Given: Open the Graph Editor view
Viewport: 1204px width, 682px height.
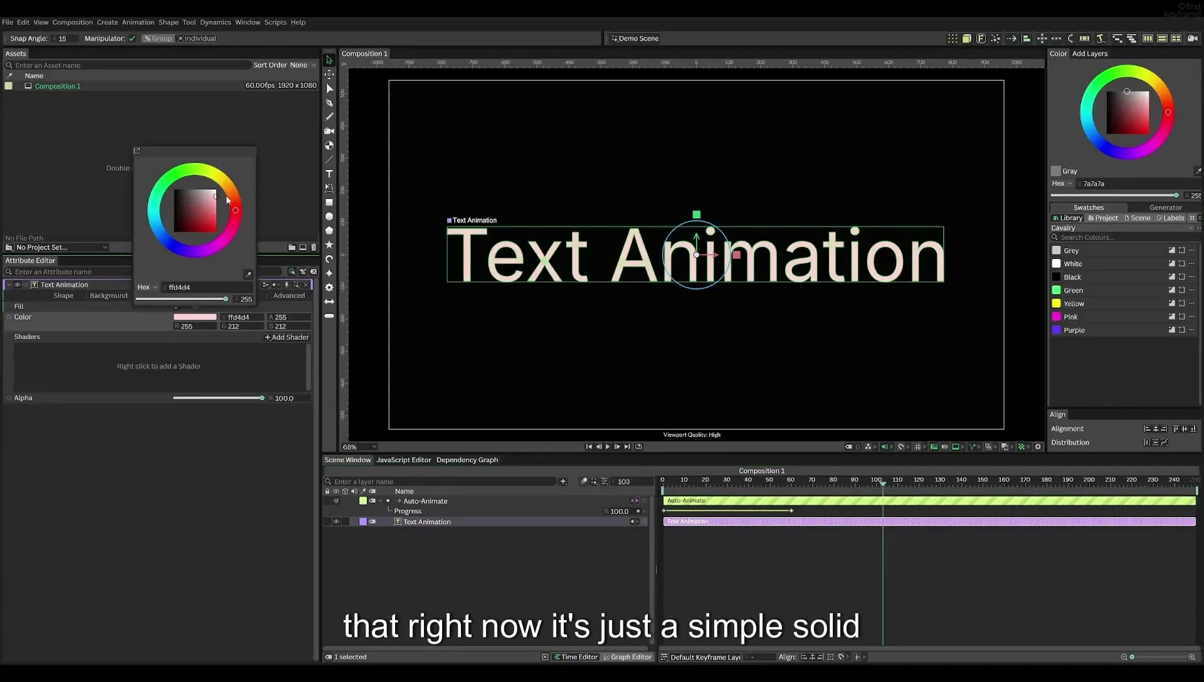Looking at the screenshot, I should tap(627, 657).
